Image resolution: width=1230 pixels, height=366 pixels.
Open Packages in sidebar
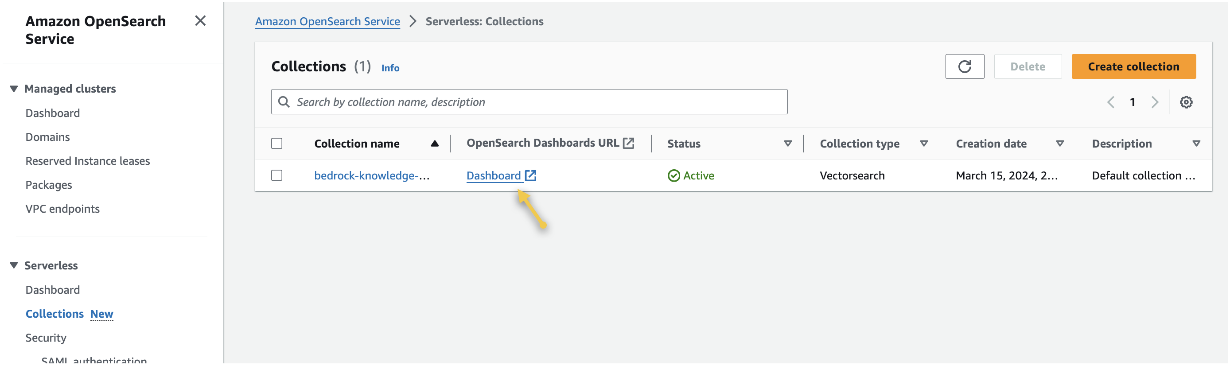49,185
